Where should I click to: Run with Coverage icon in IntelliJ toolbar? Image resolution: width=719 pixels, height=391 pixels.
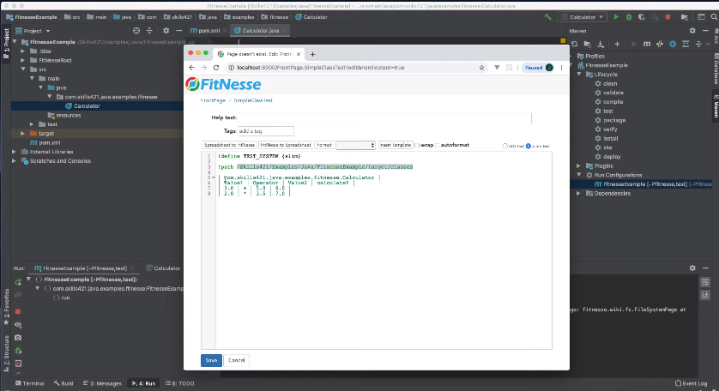[642, 17]
